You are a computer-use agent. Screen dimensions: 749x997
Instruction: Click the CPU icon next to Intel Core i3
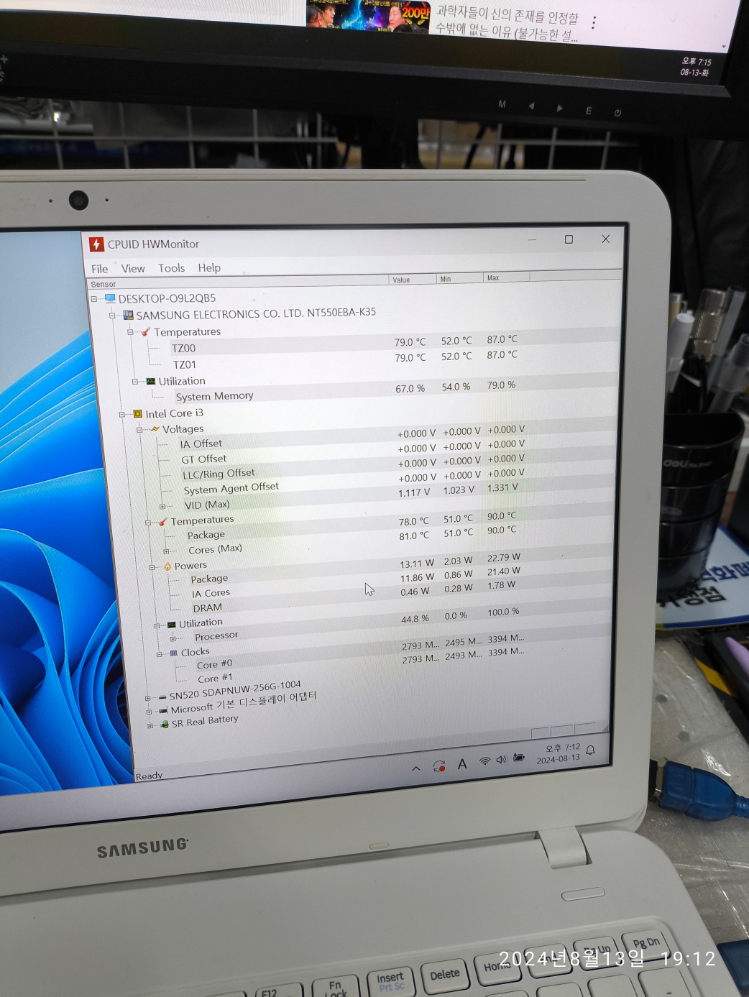coord(137,413)
